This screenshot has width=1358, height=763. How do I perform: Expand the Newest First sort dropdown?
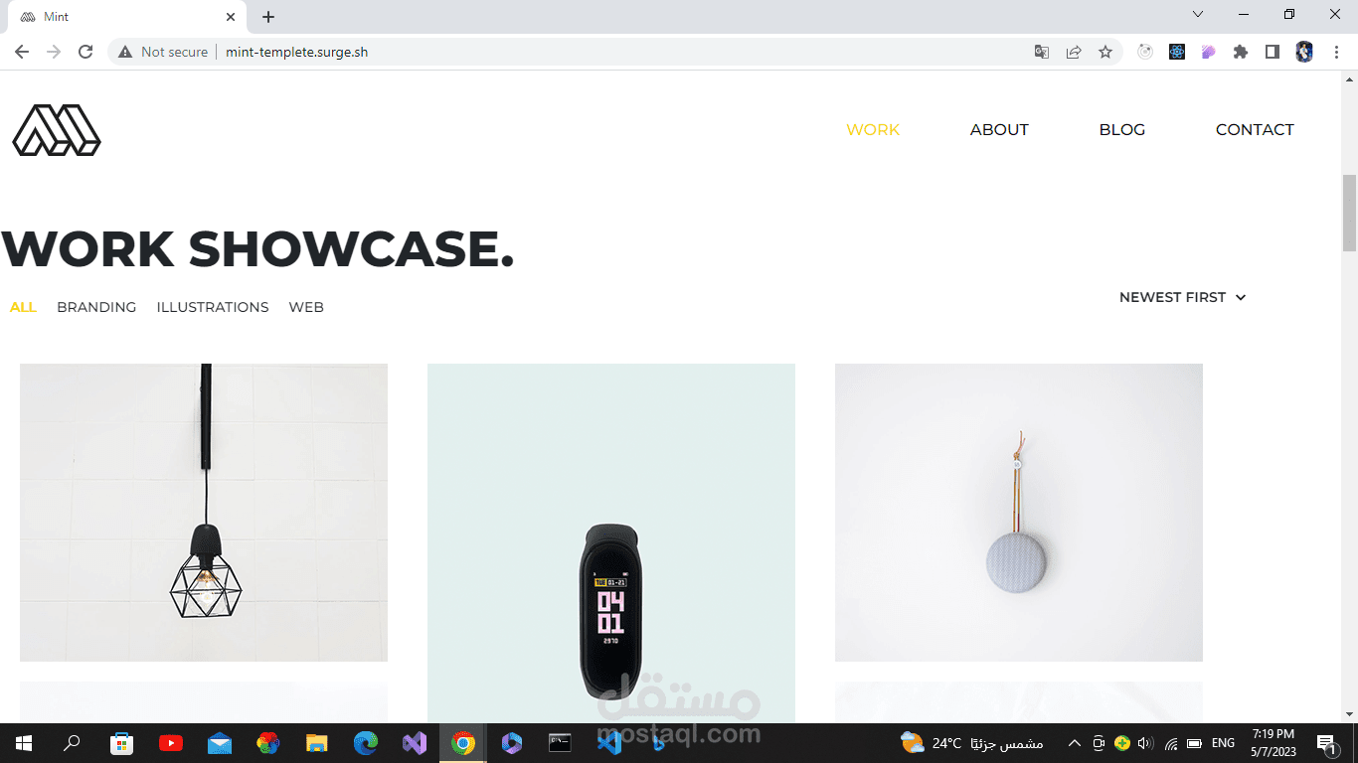(x=1182, y=297)
